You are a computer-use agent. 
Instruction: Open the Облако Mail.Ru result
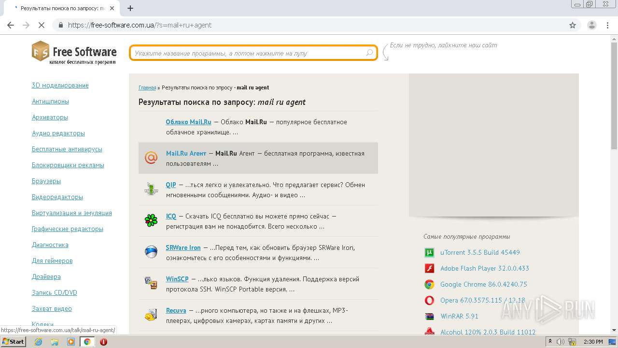click(x=188, y=122)
